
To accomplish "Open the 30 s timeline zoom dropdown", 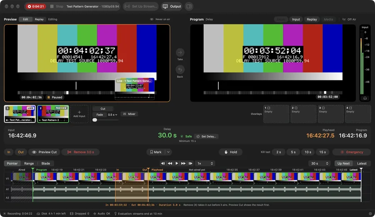I will click(x=320, y=163).
